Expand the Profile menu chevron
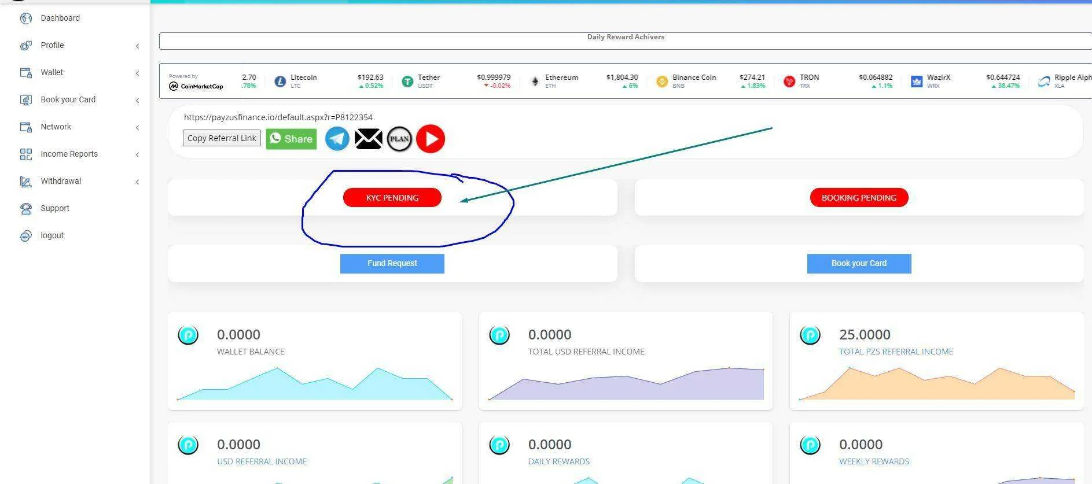Image resolution: width=1092 pixels, height=484 pixels. pos(137,46)
